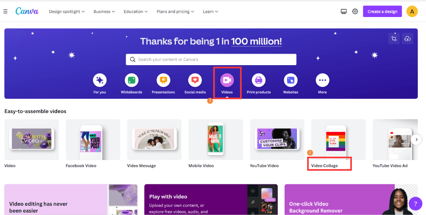Open the Video template thumbnail
This screenshot has width=426, height=215.
[32, 140]
